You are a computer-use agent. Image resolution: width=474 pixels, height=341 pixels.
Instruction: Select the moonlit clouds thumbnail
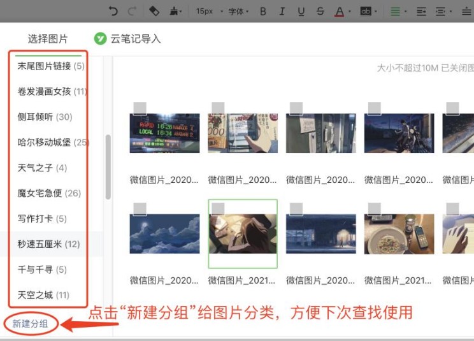[x=165, y=234]
